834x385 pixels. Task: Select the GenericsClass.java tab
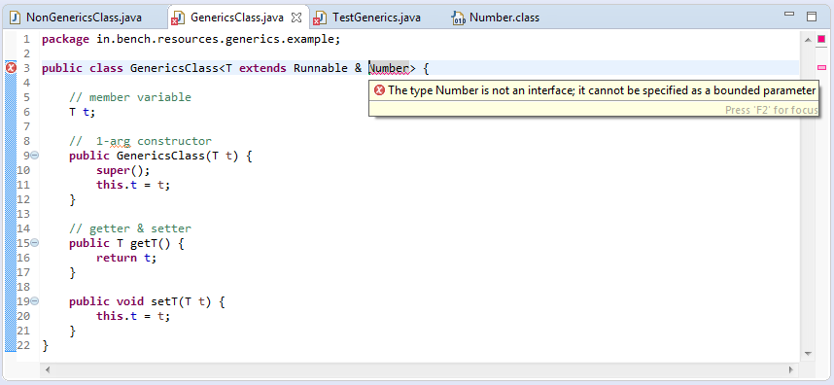(237, 17)
